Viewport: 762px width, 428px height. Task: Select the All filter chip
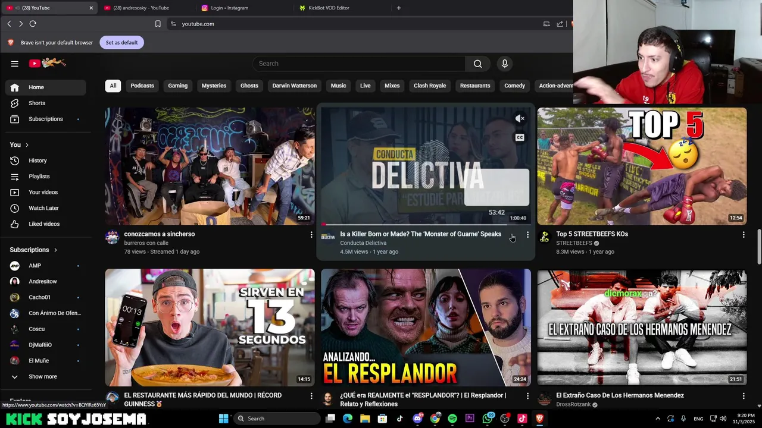[113, 86]
